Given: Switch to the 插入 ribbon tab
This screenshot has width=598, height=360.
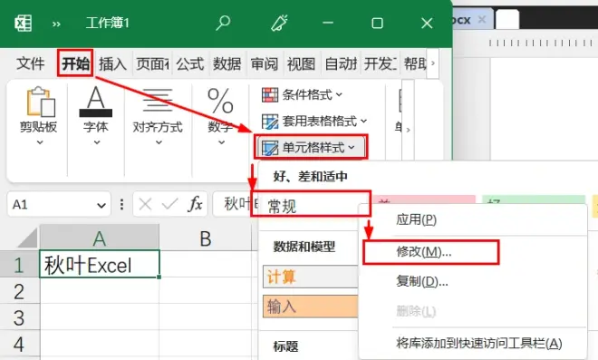Looking at the screenshot, I should pyautogui.click(x=112, y=63).
